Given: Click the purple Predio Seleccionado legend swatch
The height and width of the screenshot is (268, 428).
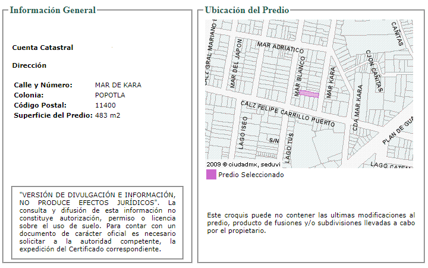Looking at the screenshot, I should (x=211, y=175).
